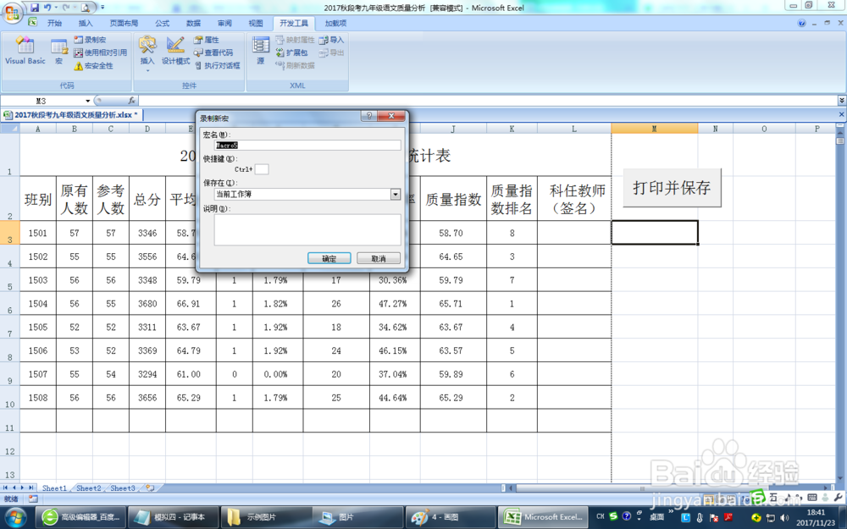The image size is (847, 529).
Task: Open the Excel help question icon
Action: coord(801,23)
